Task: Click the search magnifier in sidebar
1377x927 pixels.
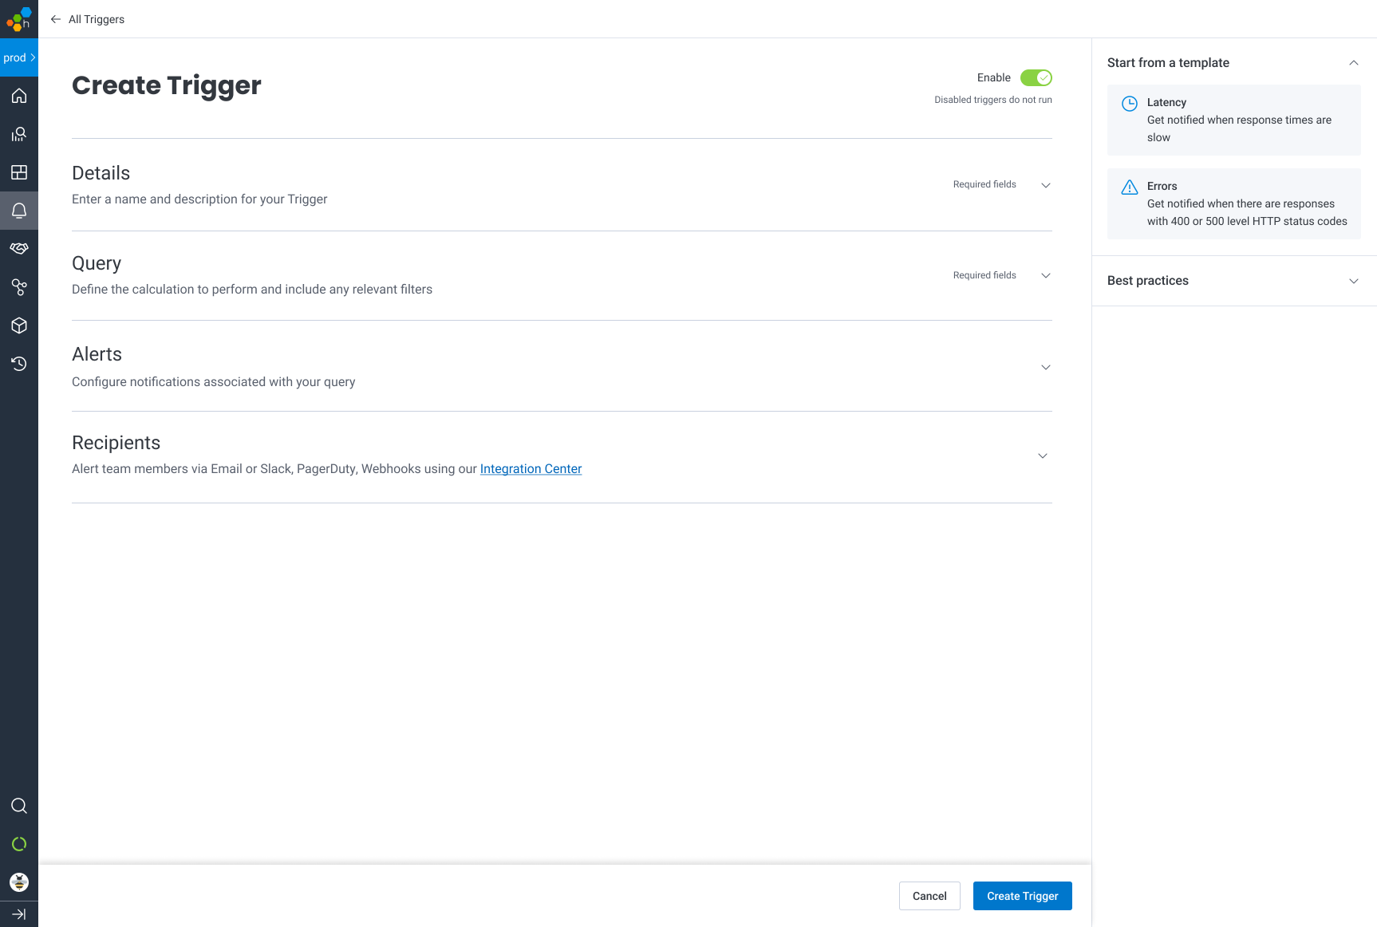Action: tap(19, 806)
